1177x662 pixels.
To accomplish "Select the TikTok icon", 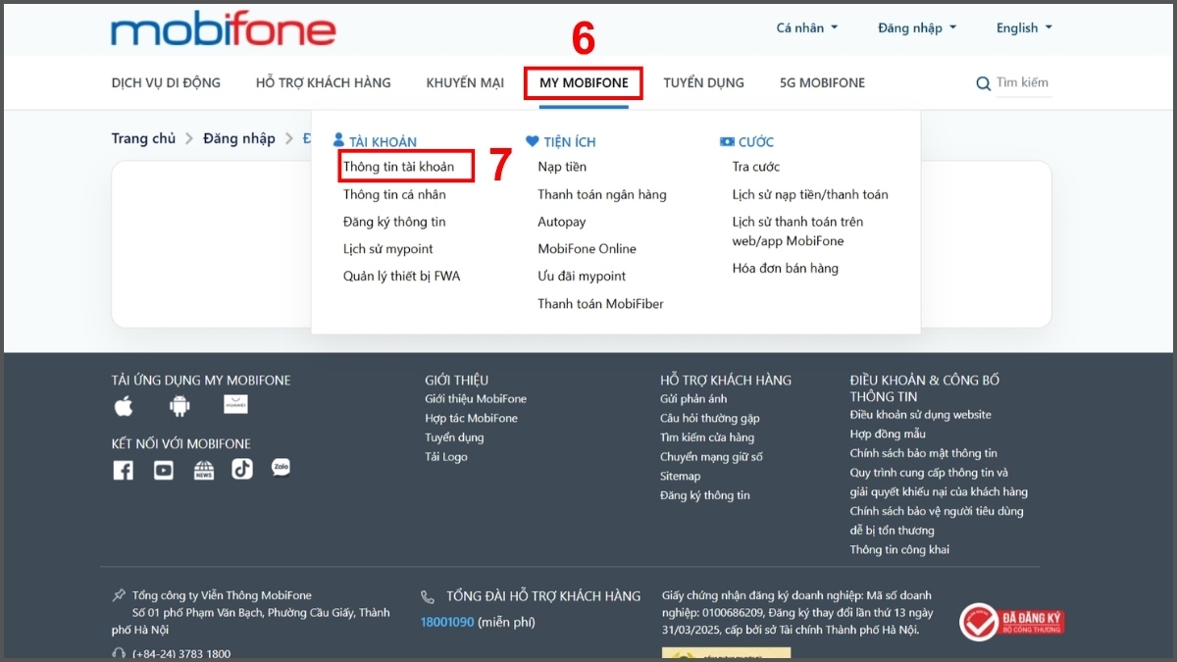I will (243, 469).
